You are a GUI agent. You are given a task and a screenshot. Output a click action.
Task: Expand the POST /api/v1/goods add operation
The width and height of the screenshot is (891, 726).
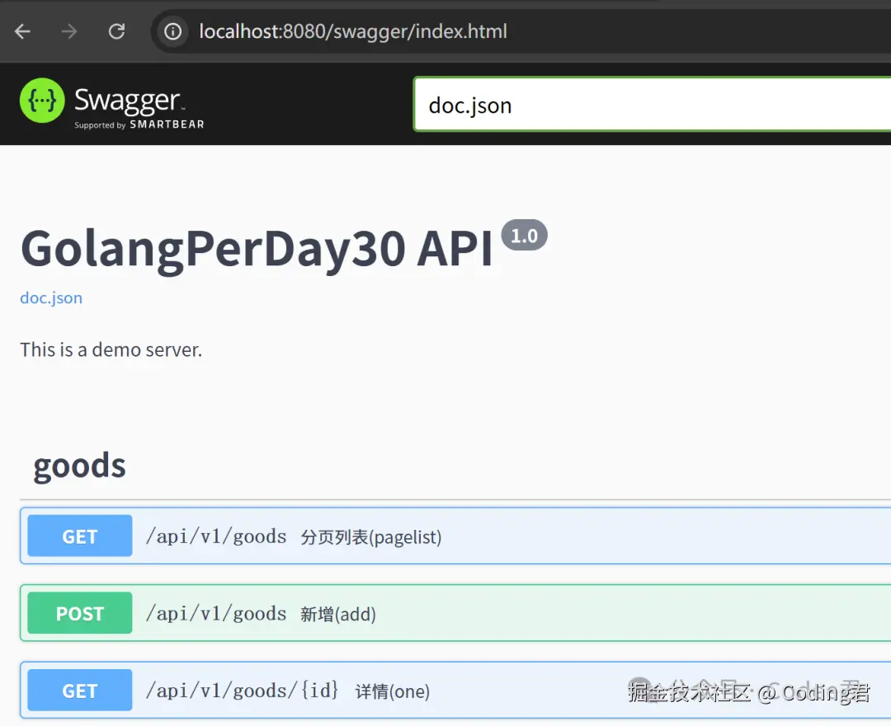[577, 614]
